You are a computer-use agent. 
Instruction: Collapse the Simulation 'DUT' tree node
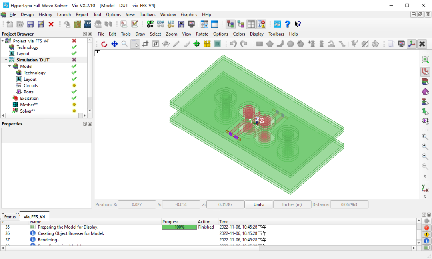point(6,60)
